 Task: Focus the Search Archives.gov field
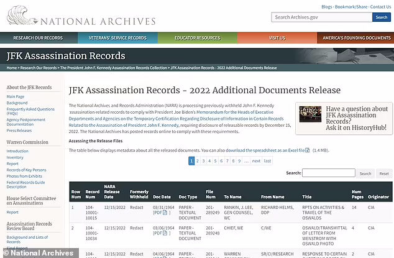[x=322, y=17]
